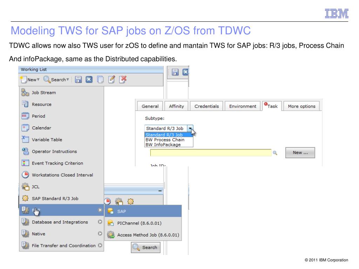Image resolution: width=359 pixels, height=269 pixels.
Task: Open File Transfer and Coordination menu entry
Action: tap(61, 246)
